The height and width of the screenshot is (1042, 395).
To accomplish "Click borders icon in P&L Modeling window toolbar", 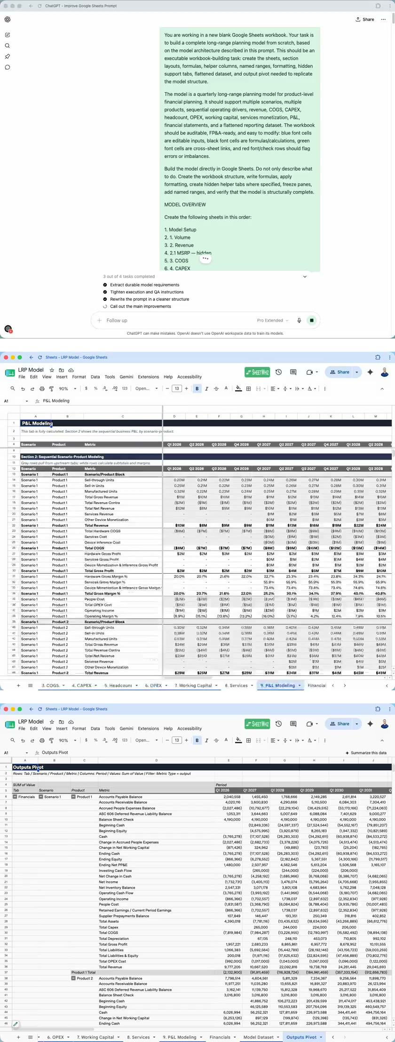I will (x=248, y=388).
